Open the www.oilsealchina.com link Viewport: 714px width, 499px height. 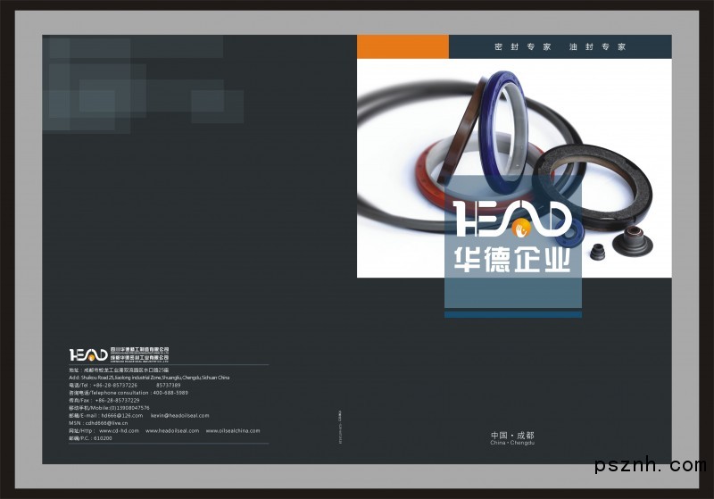coord(233,430)
